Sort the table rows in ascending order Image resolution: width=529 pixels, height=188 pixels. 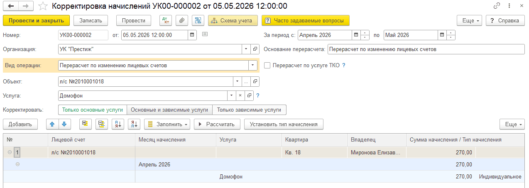(x=118, y=124)
